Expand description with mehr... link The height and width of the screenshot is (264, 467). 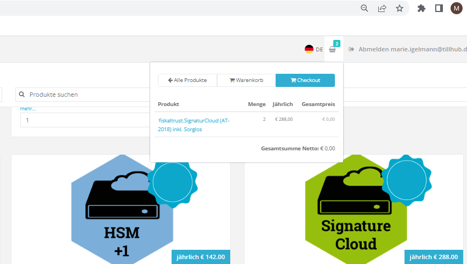28,109
